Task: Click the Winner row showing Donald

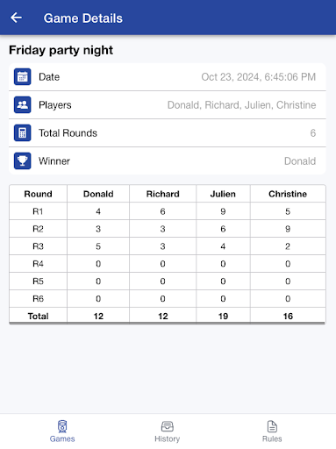Action: tap(168, 161)
